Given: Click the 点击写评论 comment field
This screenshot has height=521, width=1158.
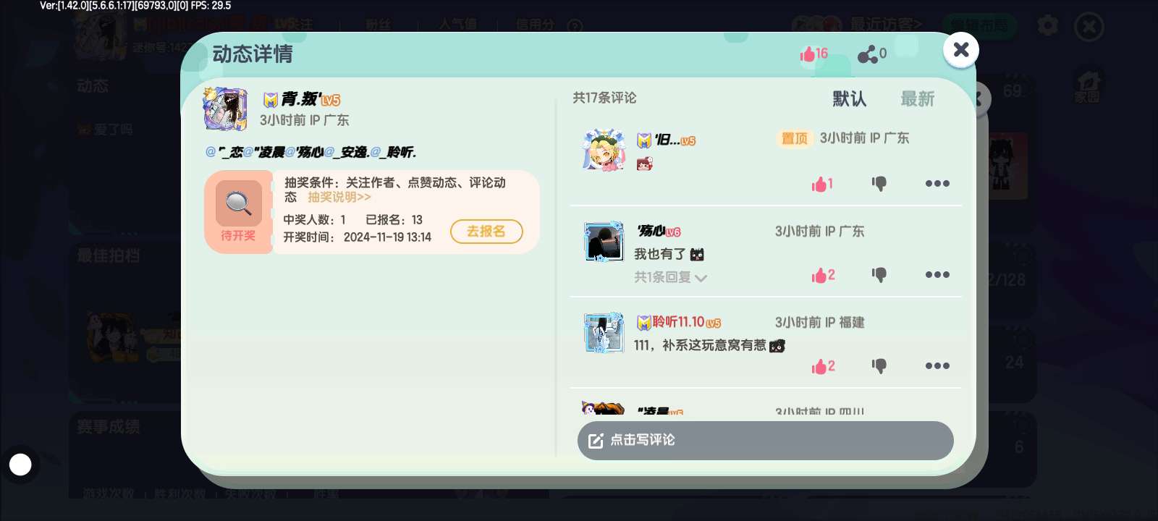Looking at the screenshot, I should (765, 440).
